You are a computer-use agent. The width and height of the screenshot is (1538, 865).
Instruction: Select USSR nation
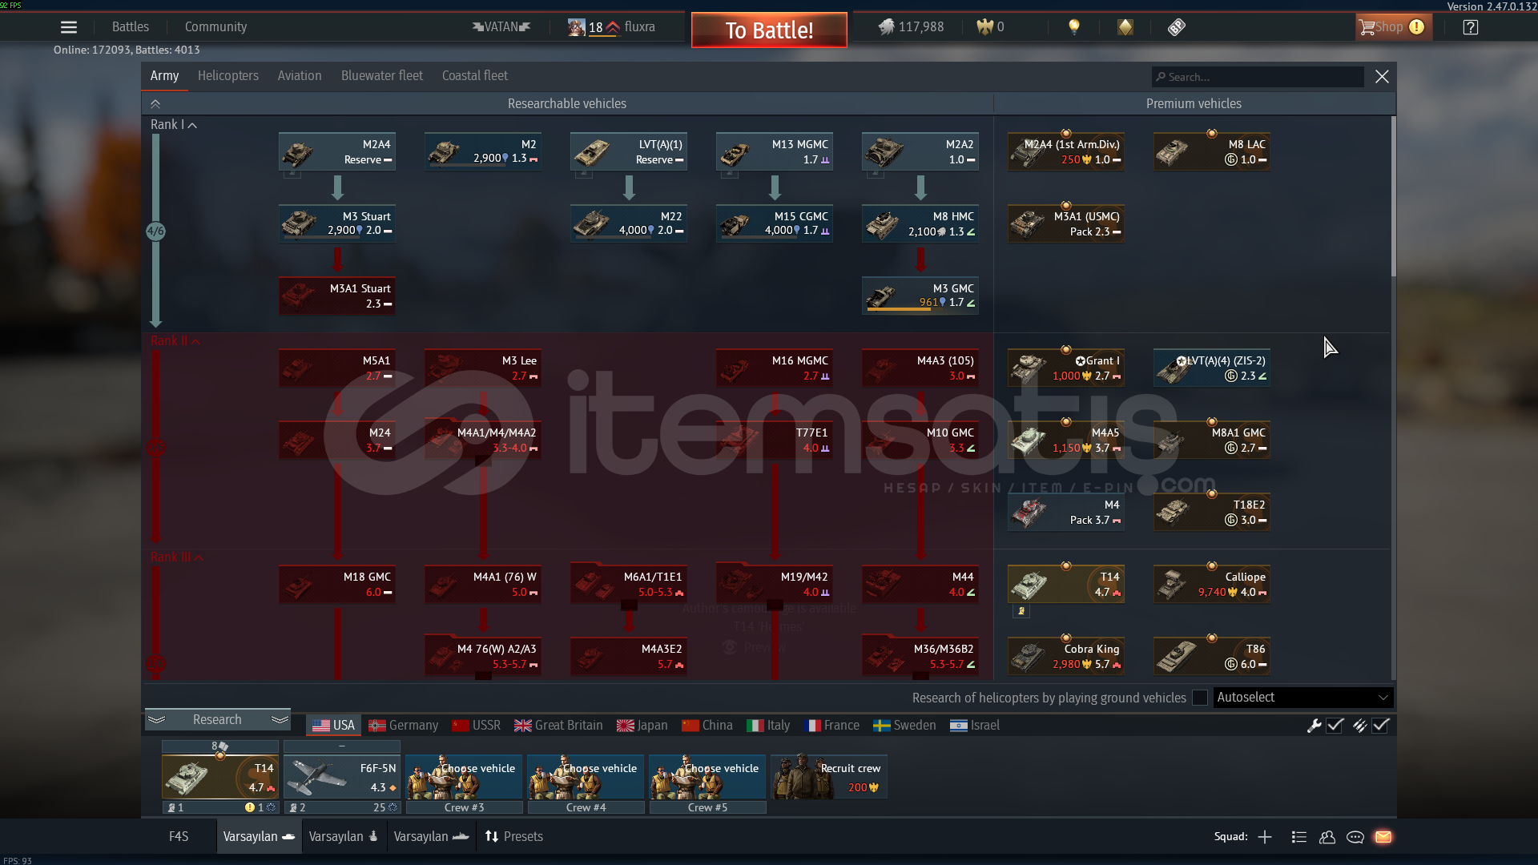[x=476, y=726]
